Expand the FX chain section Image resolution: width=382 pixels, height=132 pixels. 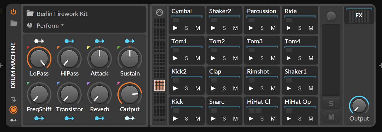[359, 15]
